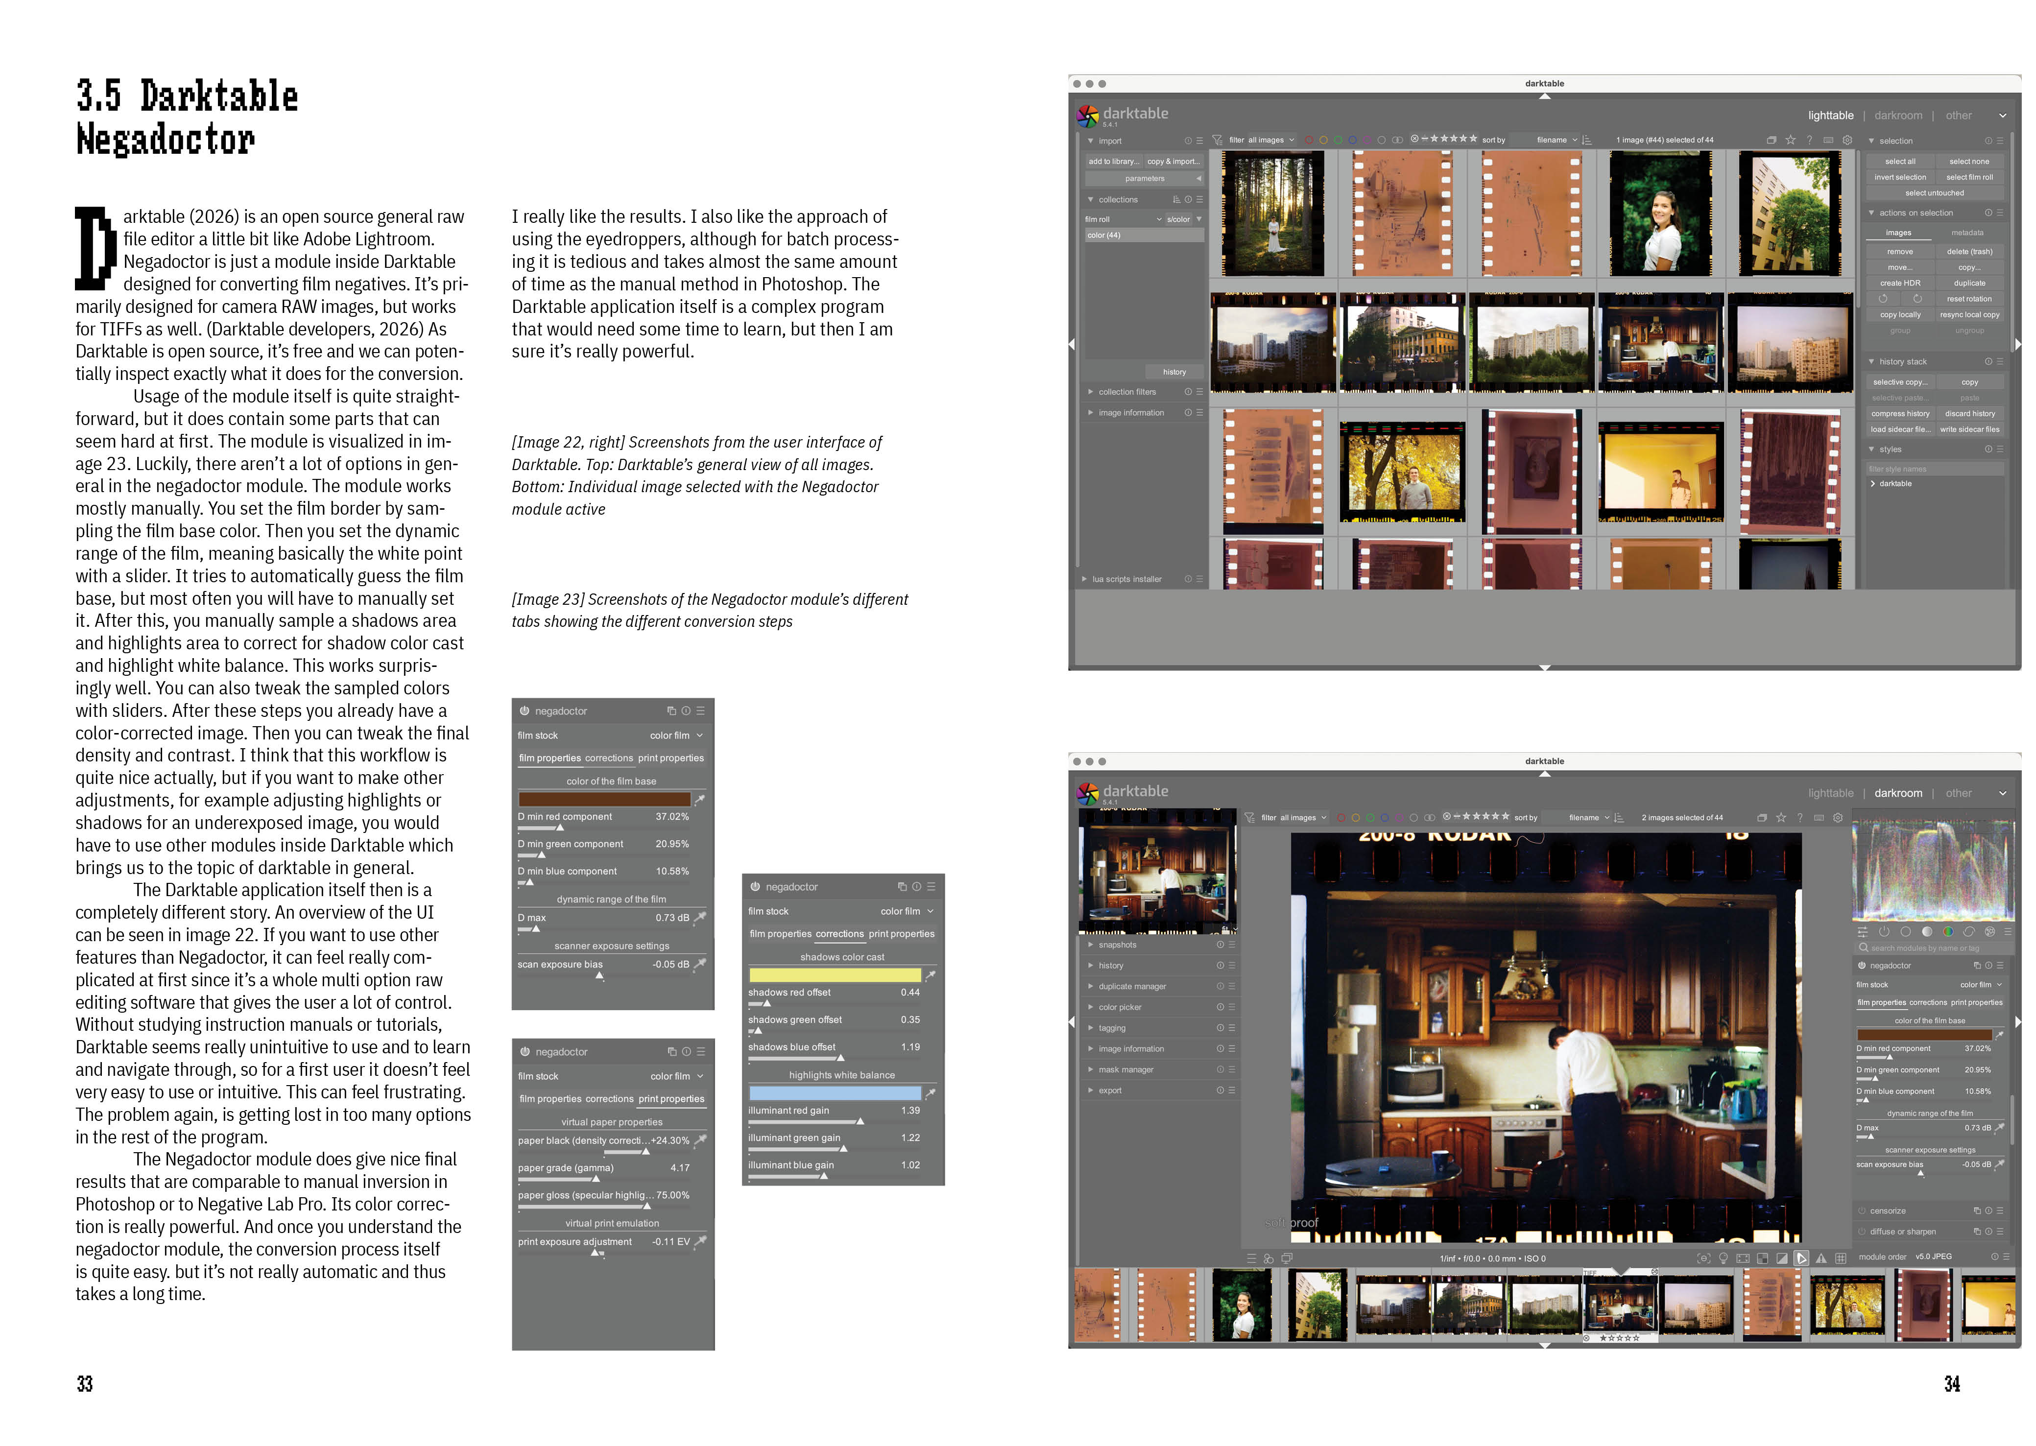This screenshot has width=2036, height=1446.
Task: Click the yellow shadows color cast swatch
Action: point(835,975)
